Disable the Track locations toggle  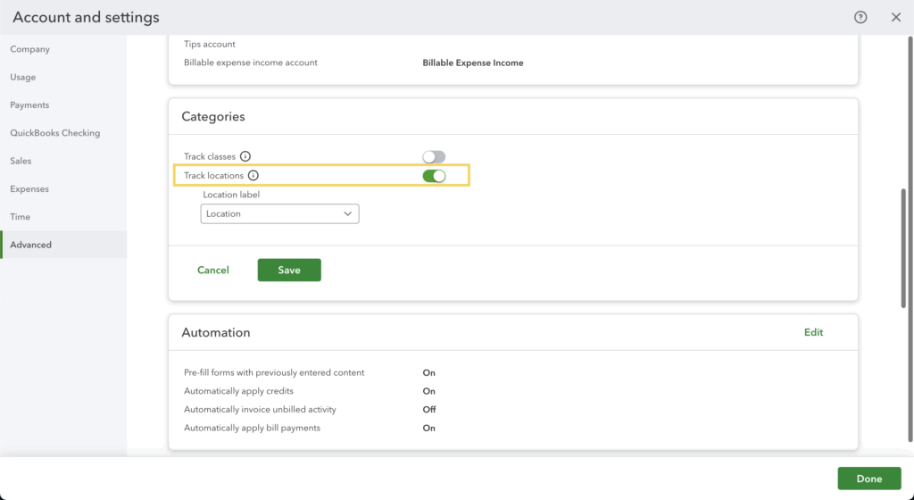click(x=434, y=176)
